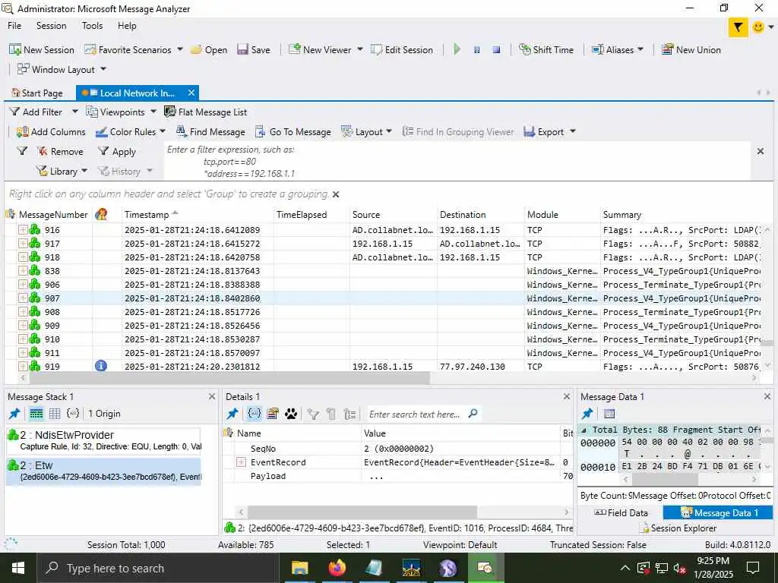Click the info icon on message 919
The image size is (778, 583).
101,366
